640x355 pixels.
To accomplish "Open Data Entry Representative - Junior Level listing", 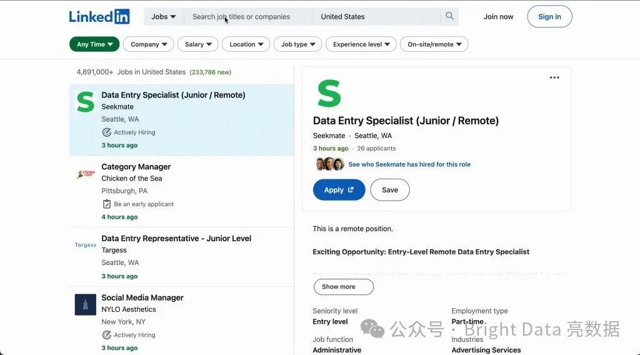I will (176, 239).
